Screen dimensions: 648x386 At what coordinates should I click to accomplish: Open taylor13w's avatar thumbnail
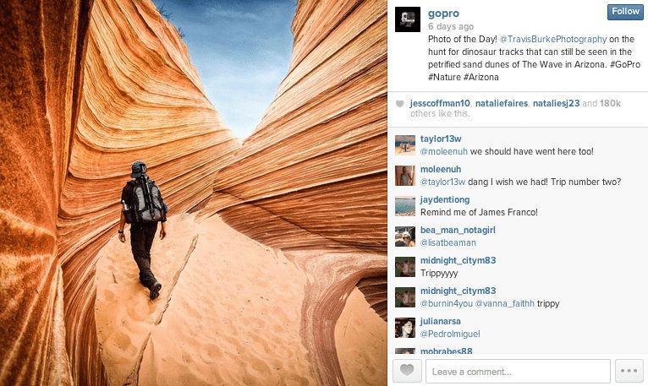point(405,145)
